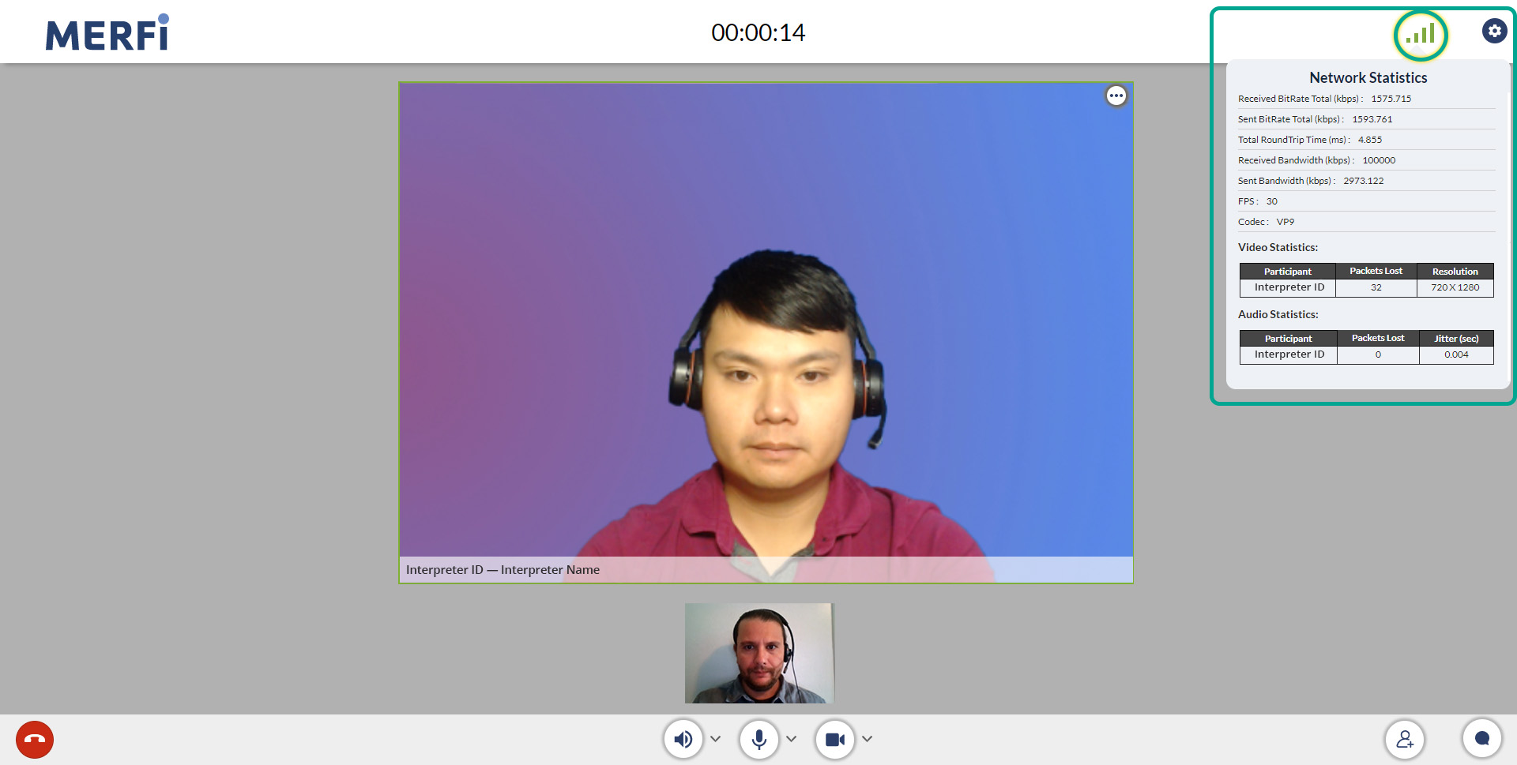This screenshot has width=1517, height=765.
Task: Click the network signal strength icon
Action: coord(1421,35)
